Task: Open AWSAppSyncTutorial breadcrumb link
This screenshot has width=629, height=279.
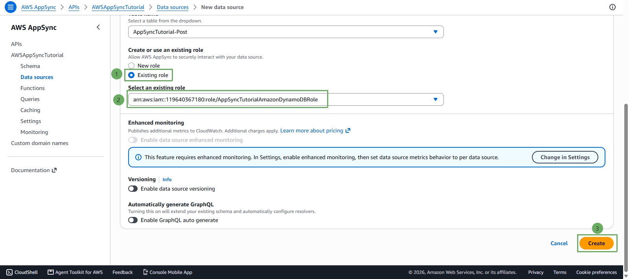Action: (x=118, y=7)
